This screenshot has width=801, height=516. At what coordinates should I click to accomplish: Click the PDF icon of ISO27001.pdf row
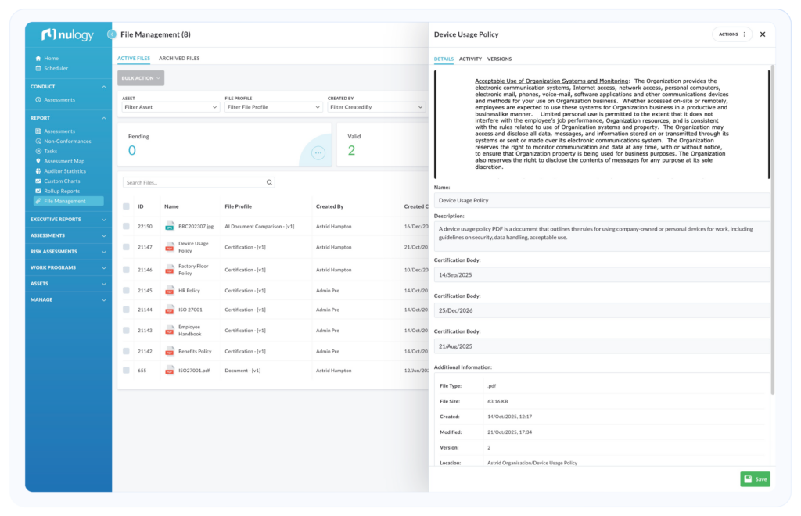click(170, 371)
